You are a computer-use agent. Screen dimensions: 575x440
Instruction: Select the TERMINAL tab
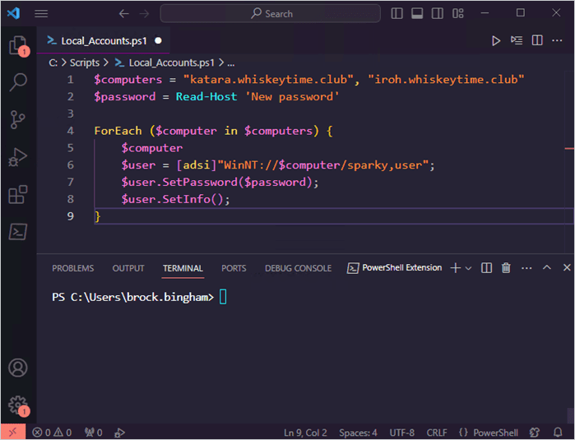click(x=183, y=268)
